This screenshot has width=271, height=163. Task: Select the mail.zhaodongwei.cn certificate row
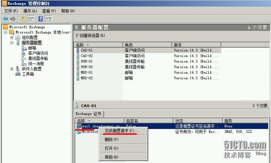(172, 126)
